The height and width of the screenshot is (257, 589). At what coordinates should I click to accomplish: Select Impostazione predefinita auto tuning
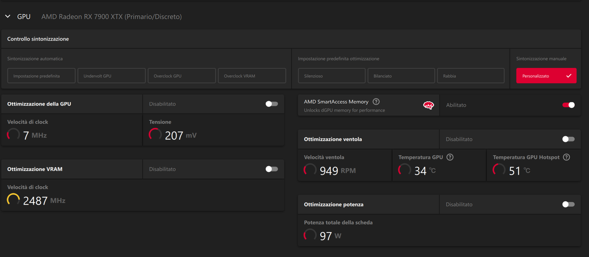click(x=41, y=76)
